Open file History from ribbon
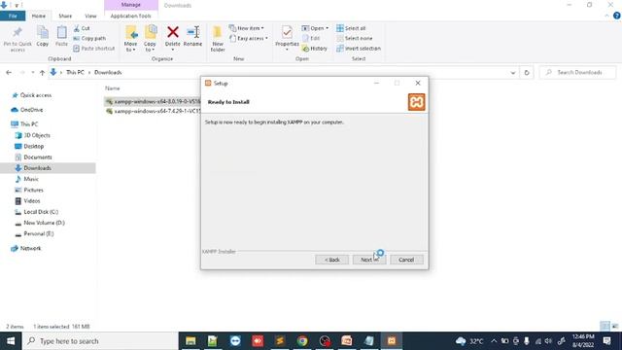622x350 pixels. tap(315, 48)
